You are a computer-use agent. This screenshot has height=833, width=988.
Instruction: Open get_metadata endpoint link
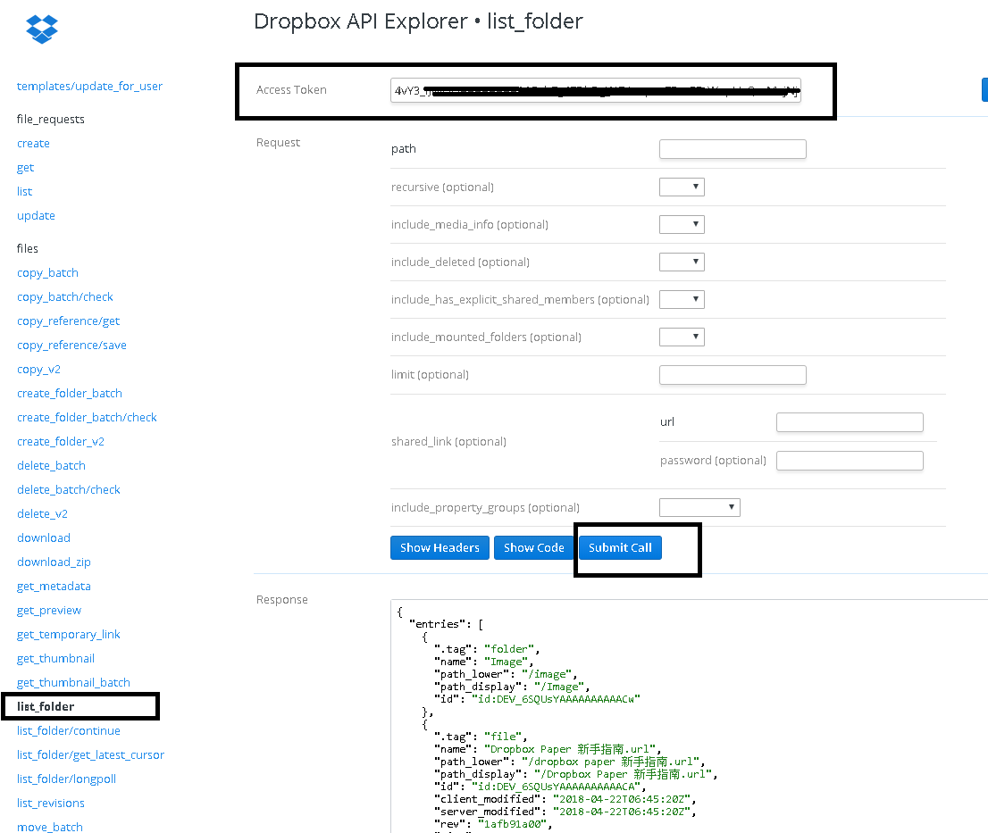click(54, 587)
